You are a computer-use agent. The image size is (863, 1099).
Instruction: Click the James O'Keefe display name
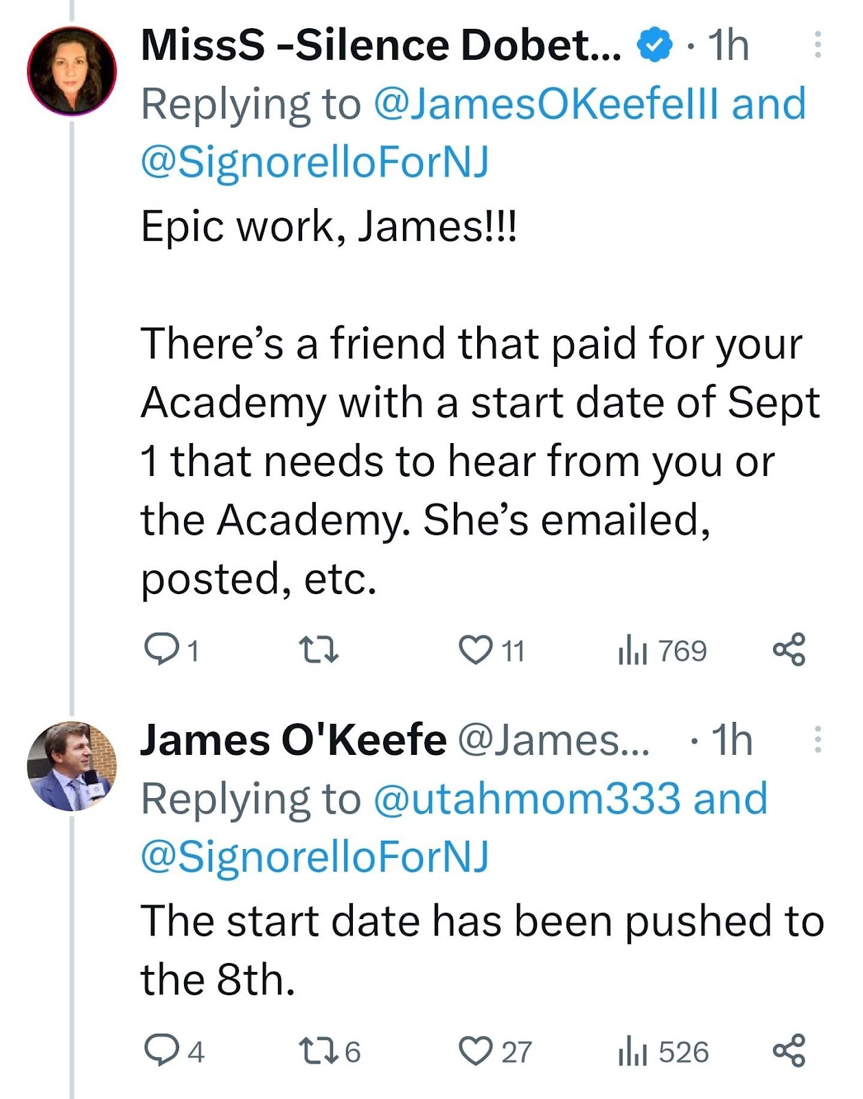tap(293, 740)
